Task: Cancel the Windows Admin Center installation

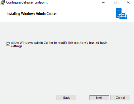Action: [x=120, y=98]
